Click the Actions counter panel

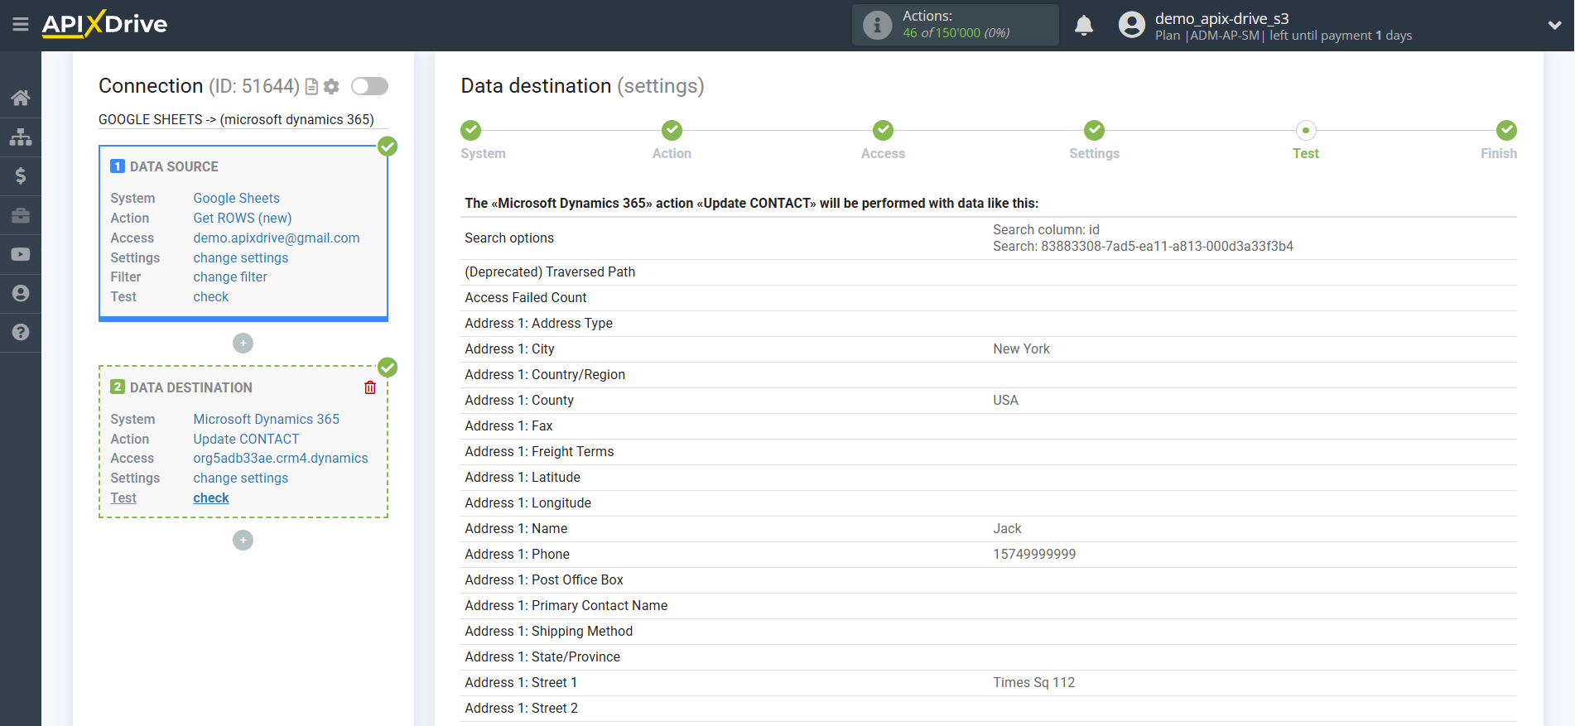(956, 25)
